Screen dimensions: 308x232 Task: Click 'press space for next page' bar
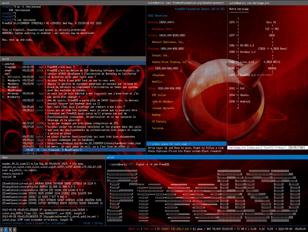click(186, 144)
